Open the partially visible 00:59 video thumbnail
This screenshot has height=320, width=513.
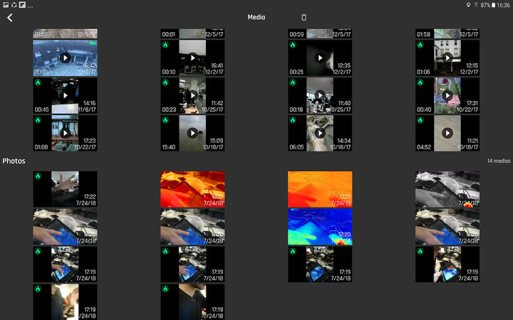(320, 33)
